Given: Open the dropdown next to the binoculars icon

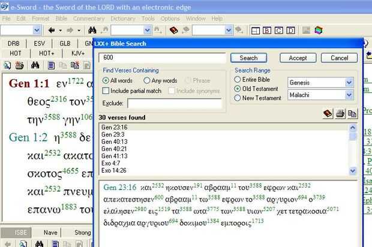Looking at the screenshot, I should tap(147, 31).
